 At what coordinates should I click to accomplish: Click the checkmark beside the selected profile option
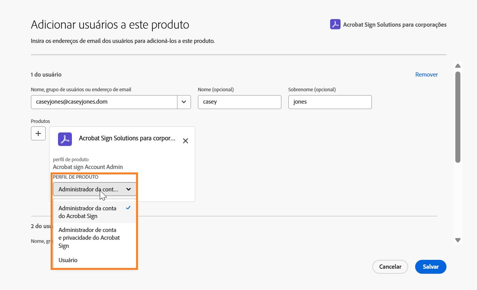(x=128, y=208)
